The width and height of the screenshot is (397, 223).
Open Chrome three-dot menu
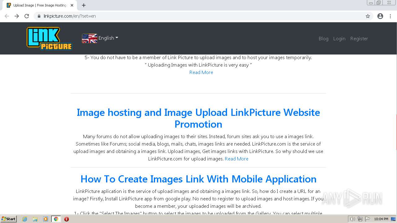click(390, 16)
